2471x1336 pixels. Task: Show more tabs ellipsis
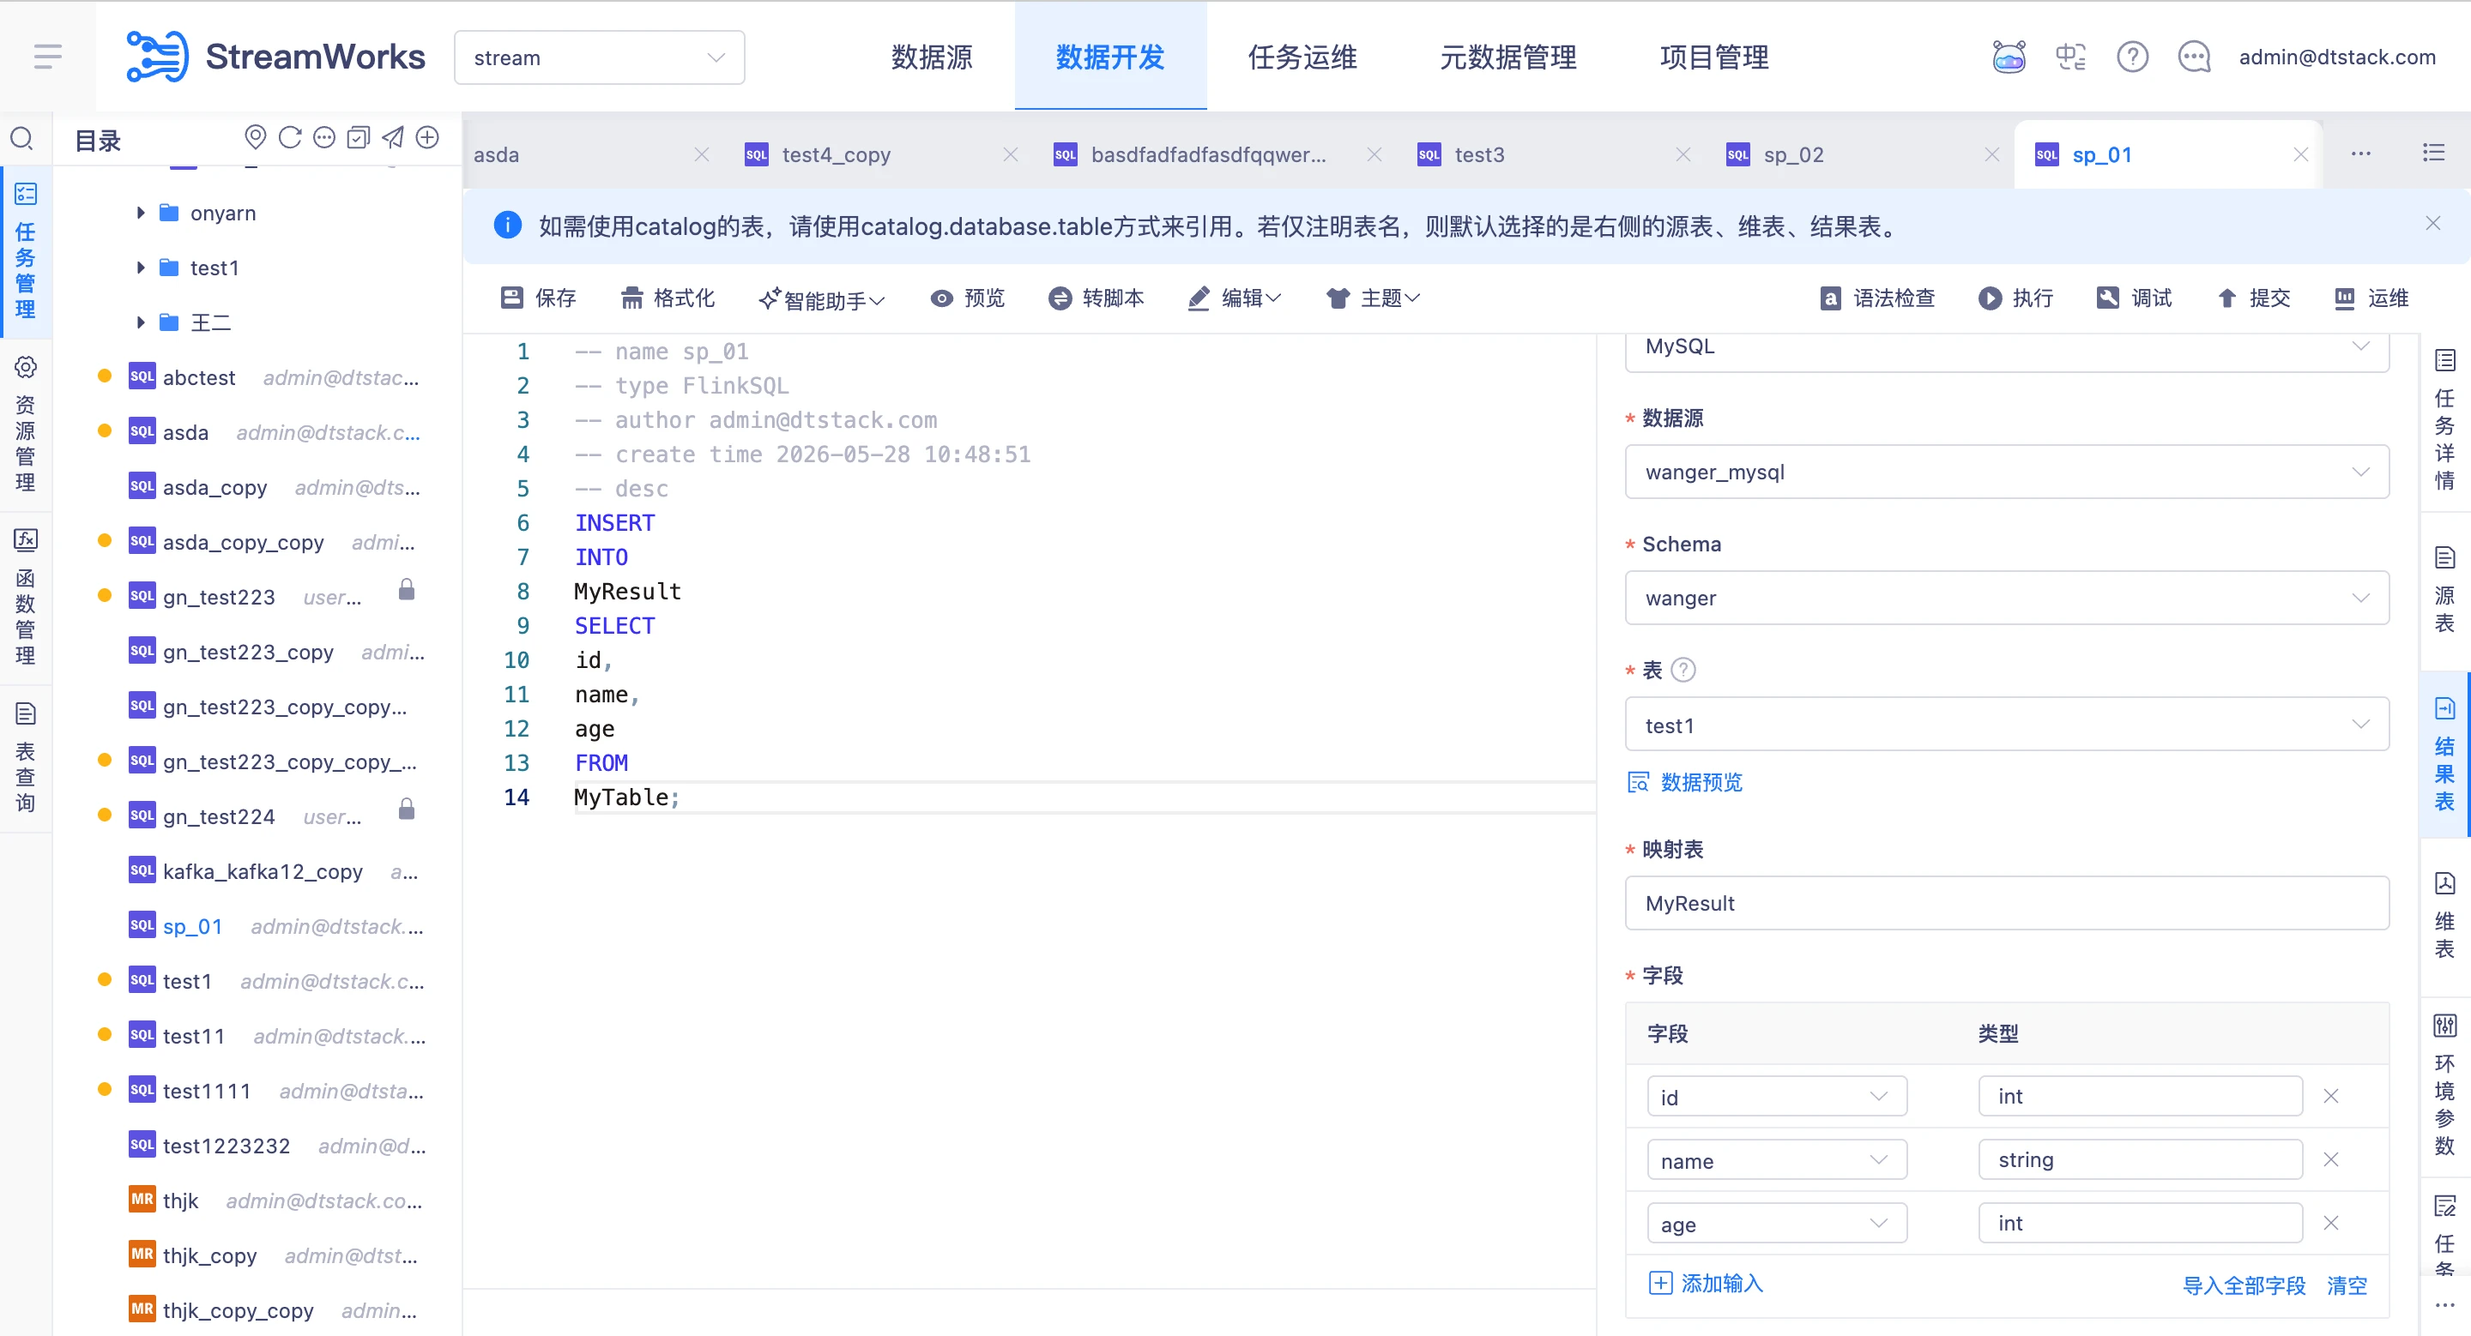pyautogui.click(x=2360, y=153)
